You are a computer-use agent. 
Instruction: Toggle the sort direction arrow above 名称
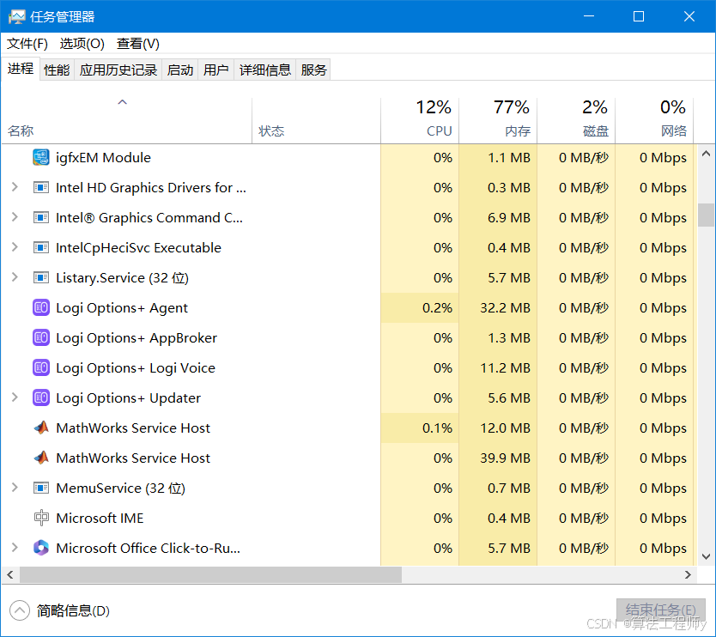[123, 102]
